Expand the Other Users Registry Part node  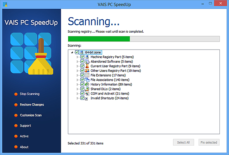[x=78, y=71]
